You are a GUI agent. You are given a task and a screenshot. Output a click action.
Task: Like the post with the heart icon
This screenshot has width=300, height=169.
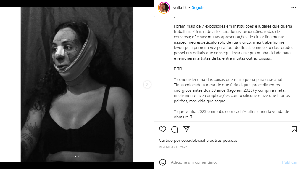163,129
